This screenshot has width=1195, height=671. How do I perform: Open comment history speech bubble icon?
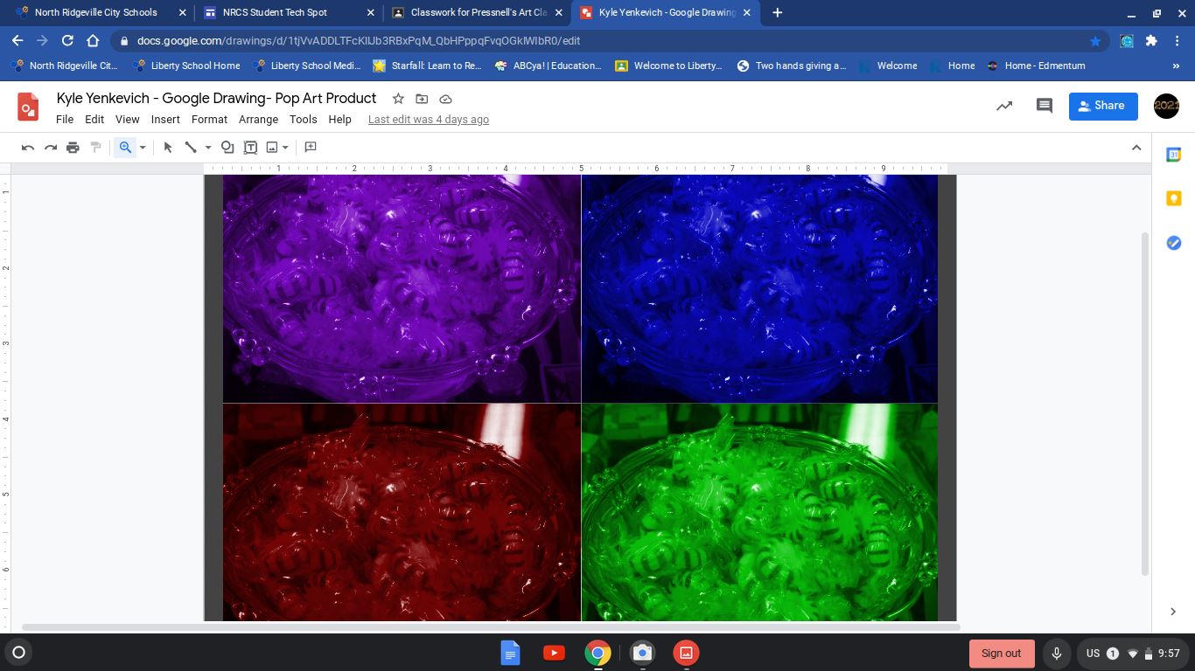click(1044, 106)
